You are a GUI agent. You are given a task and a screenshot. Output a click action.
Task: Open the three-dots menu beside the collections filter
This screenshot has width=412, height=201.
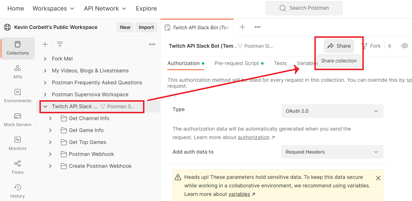click(x=152, y=44)
